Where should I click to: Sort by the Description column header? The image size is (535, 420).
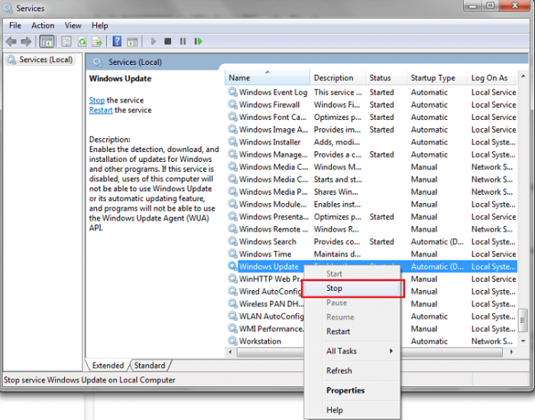pos(338,78)
